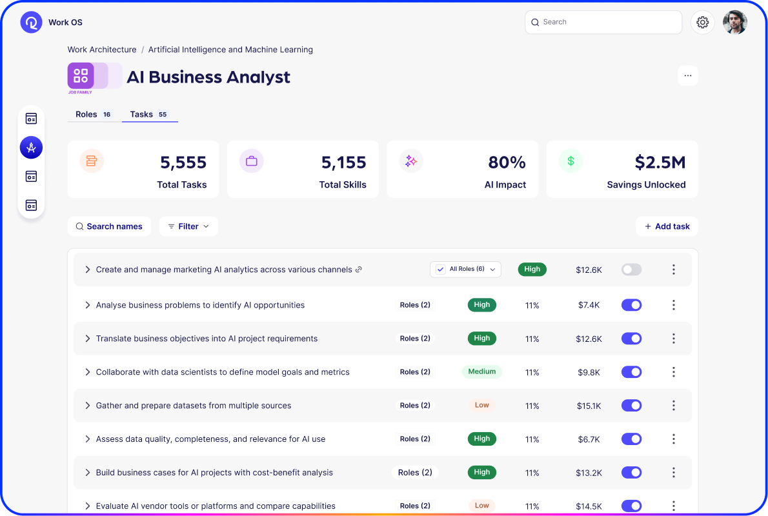Click the purple briefcase Total Skills icon
Screen dimensions: 768x516
coord(251,161)
